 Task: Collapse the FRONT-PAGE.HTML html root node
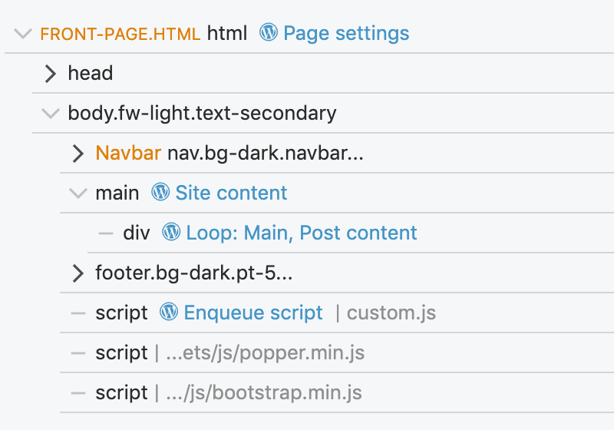[23, 34]
